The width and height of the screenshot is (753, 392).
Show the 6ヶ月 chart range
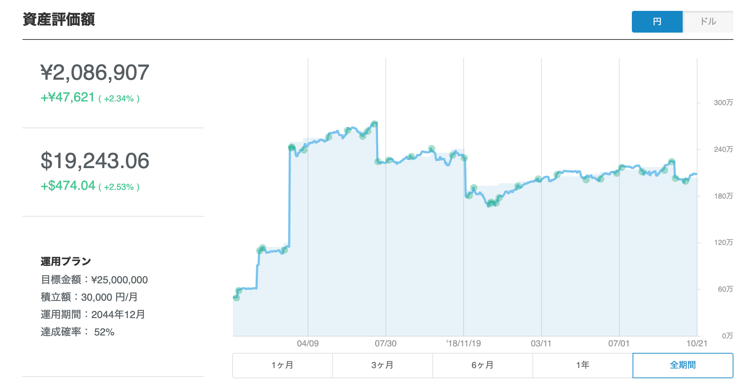482,365
